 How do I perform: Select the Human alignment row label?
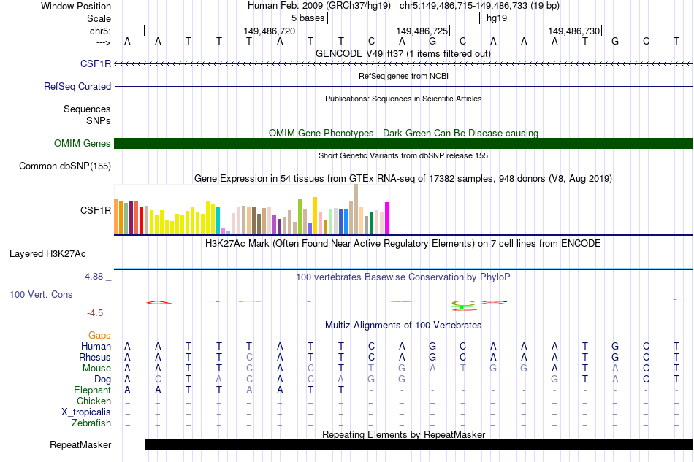[x=96, y=346]
